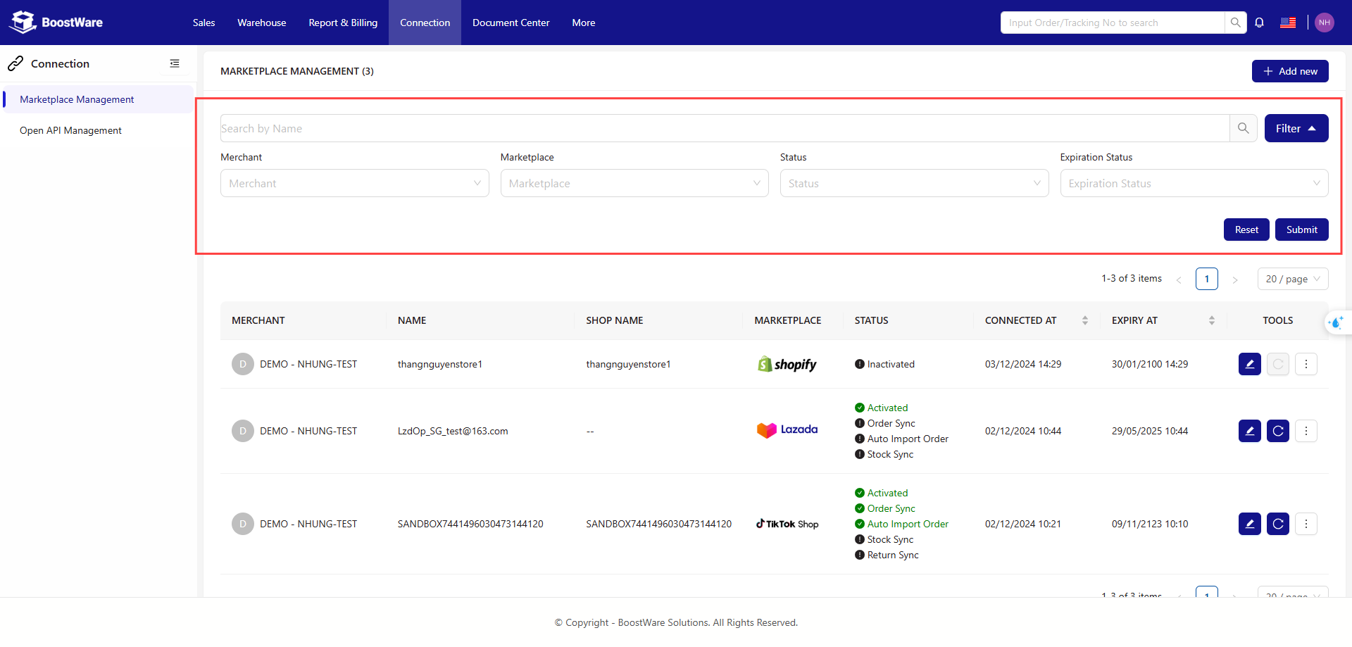Click the 30/01/2100 14:29 expiry date
1352x647 pixels.
1149,364
